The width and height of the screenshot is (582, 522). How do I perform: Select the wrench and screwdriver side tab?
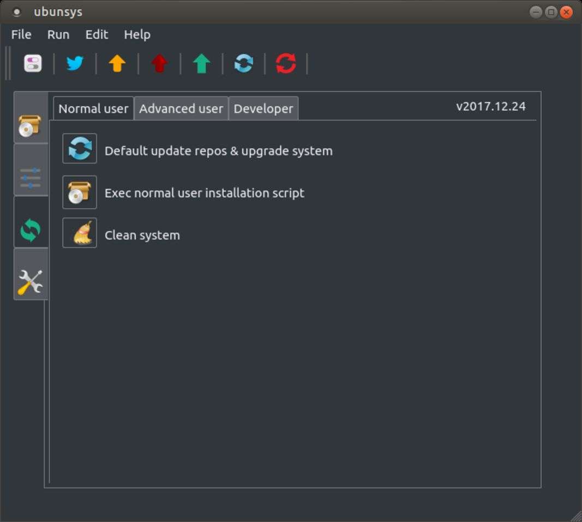click(x=31, y=282)
